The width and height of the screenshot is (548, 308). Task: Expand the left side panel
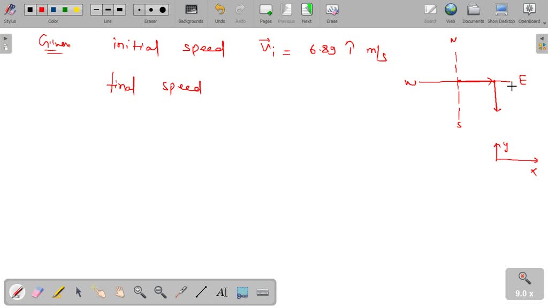pos(5,38)
